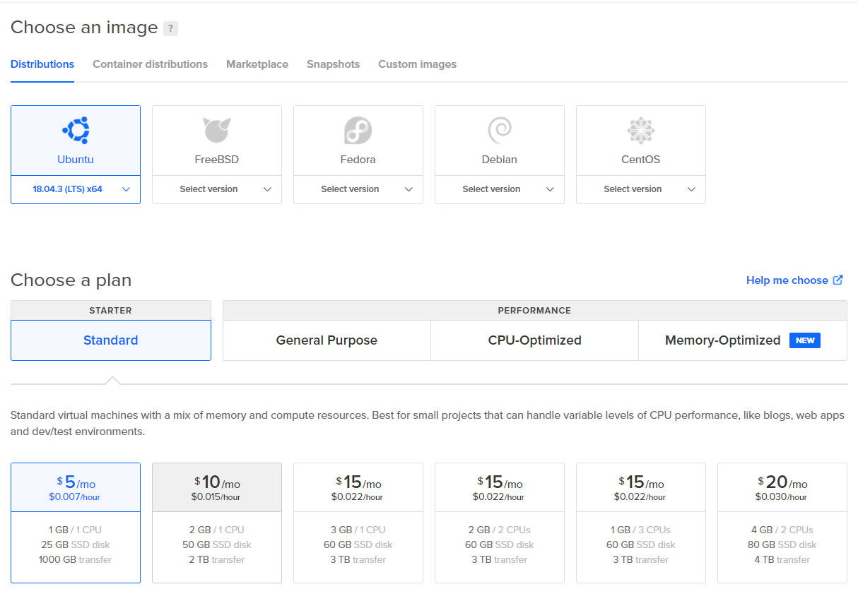Select the $5/mo 1 GB plan

pos(76,523)
